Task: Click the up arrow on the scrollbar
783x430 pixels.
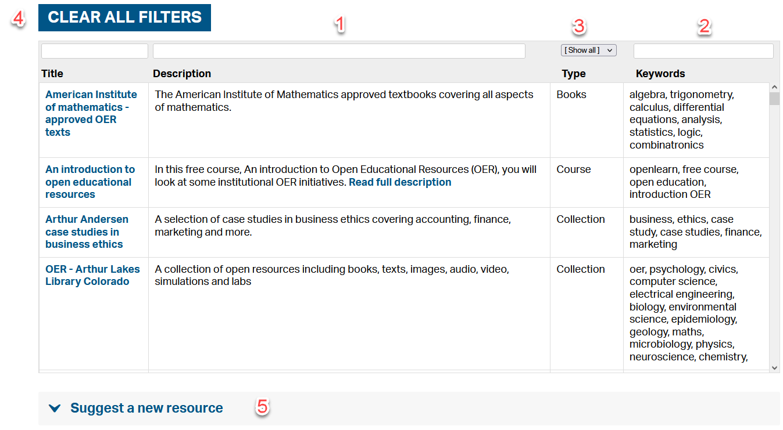Action: tap(774, 86)
